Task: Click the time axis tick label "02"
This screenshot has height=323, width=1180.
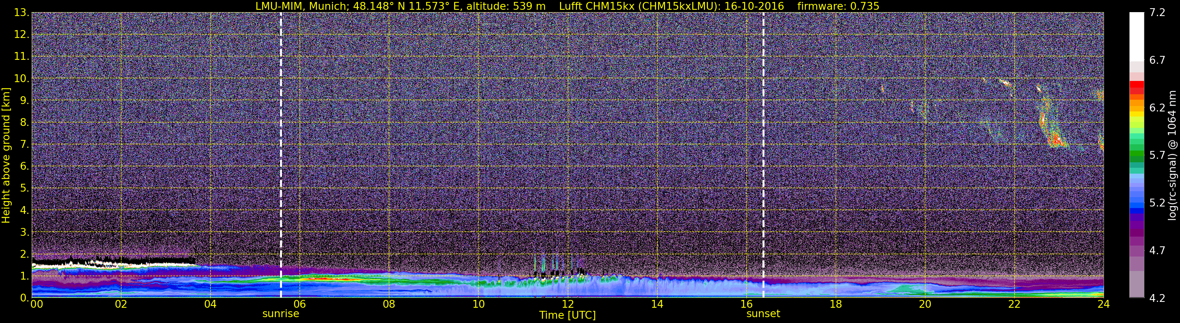Action: coord(121,304)
